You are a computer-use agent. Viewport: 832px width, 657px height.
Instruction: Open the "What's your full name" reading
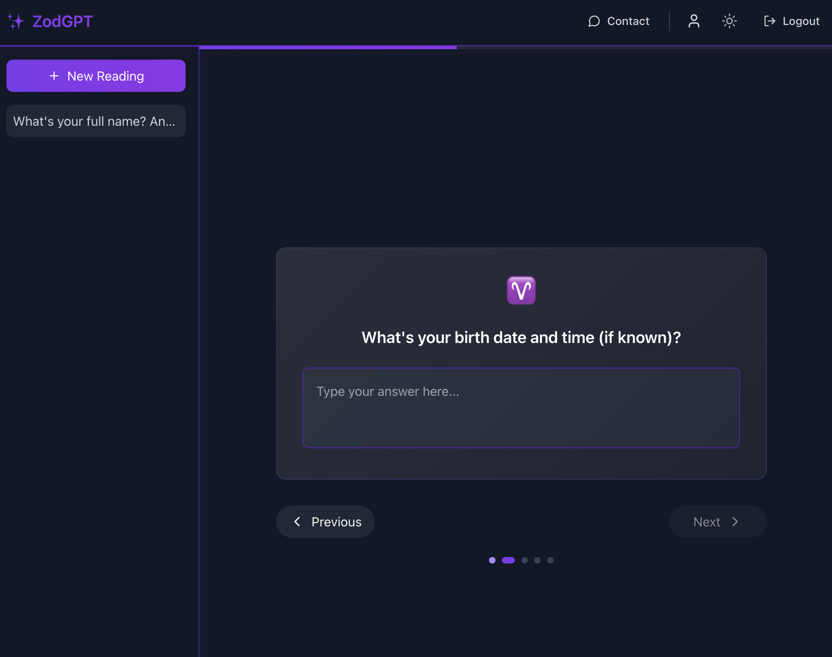coord(96,121)
